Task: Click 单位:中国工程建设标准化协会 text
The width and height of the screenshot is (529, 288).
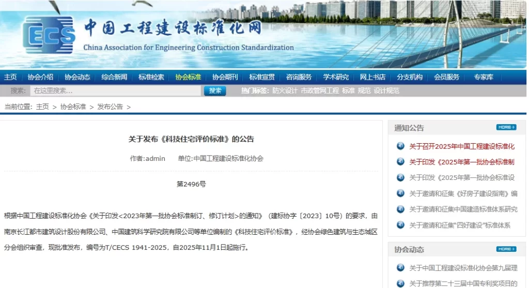Action: [221, 158]
